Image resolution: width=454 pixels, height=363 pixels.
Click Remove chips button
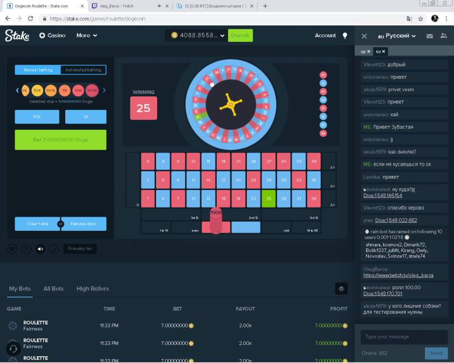pyautogui.click(x=83, y=224)
